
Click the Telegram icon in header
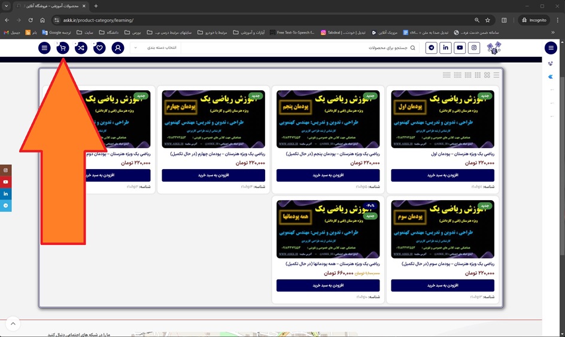click(x=431, y=48)
